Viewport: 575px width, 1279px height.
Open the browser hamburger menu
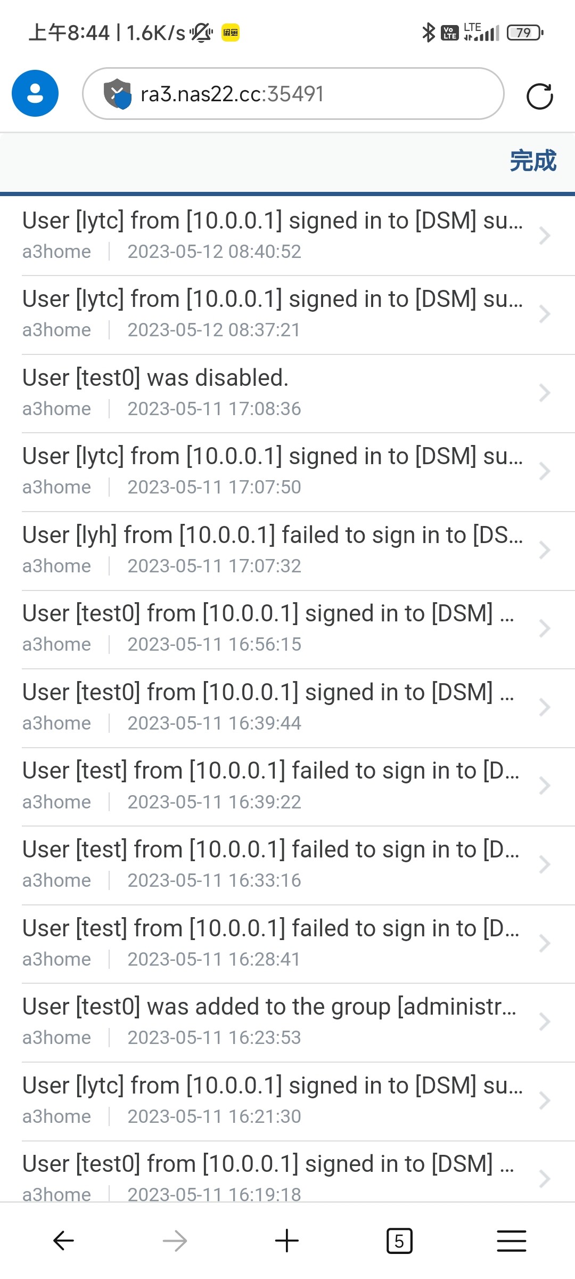[x=511, y=1241]
